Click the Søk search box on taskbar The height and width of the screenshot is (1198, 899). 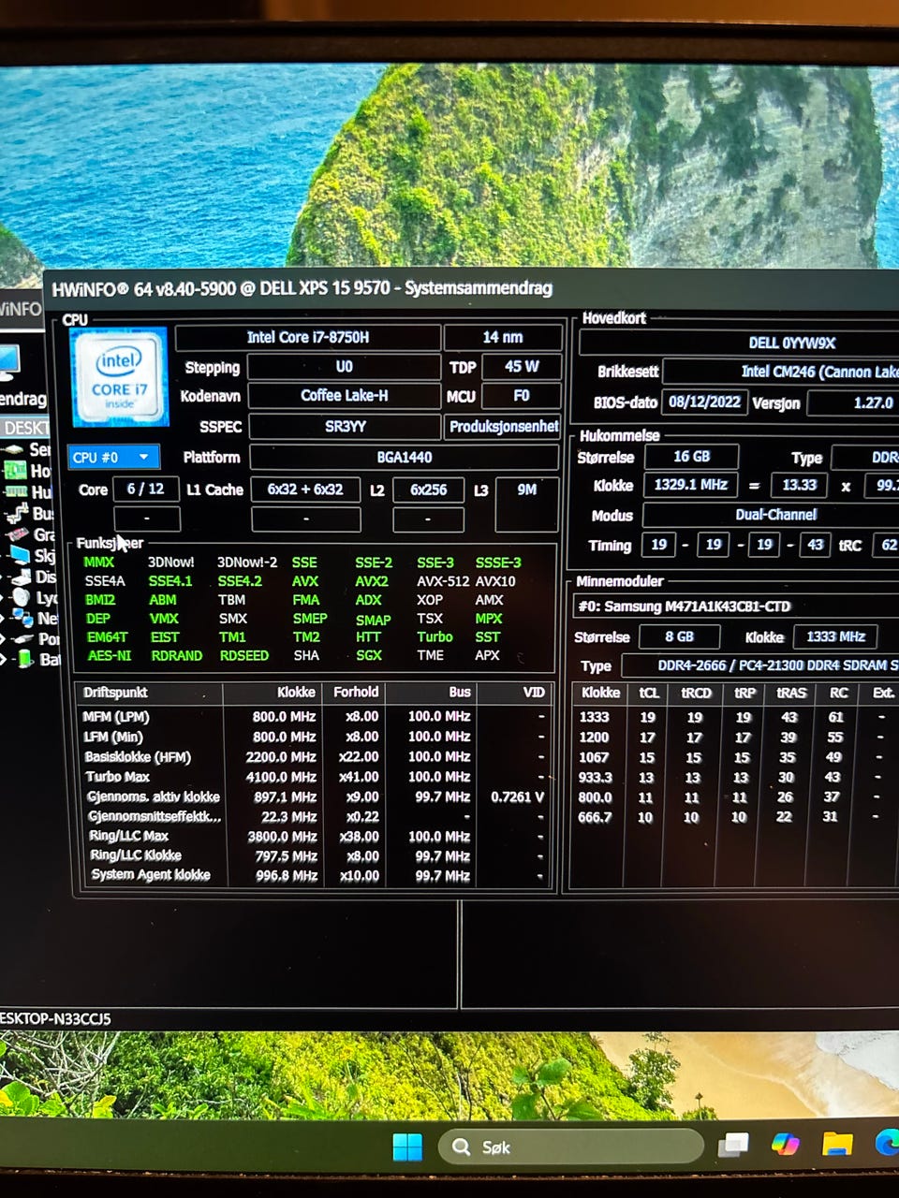(x=571, y=1147)
